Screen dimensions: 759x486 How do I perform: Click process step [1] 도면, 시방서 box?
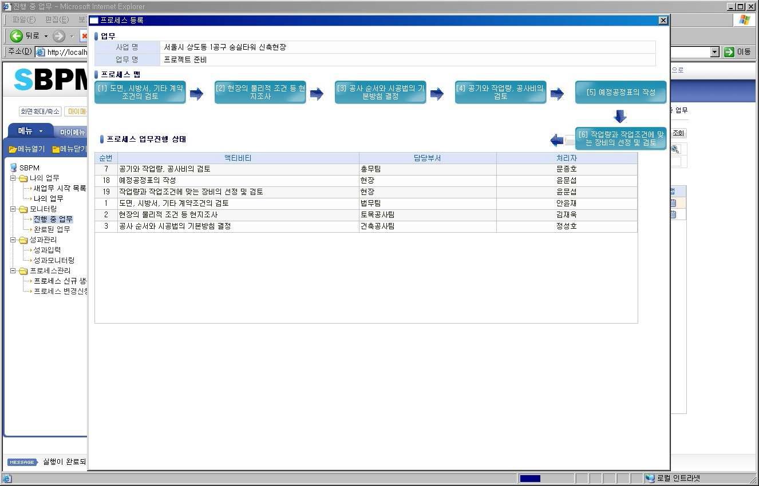[140, 92]
